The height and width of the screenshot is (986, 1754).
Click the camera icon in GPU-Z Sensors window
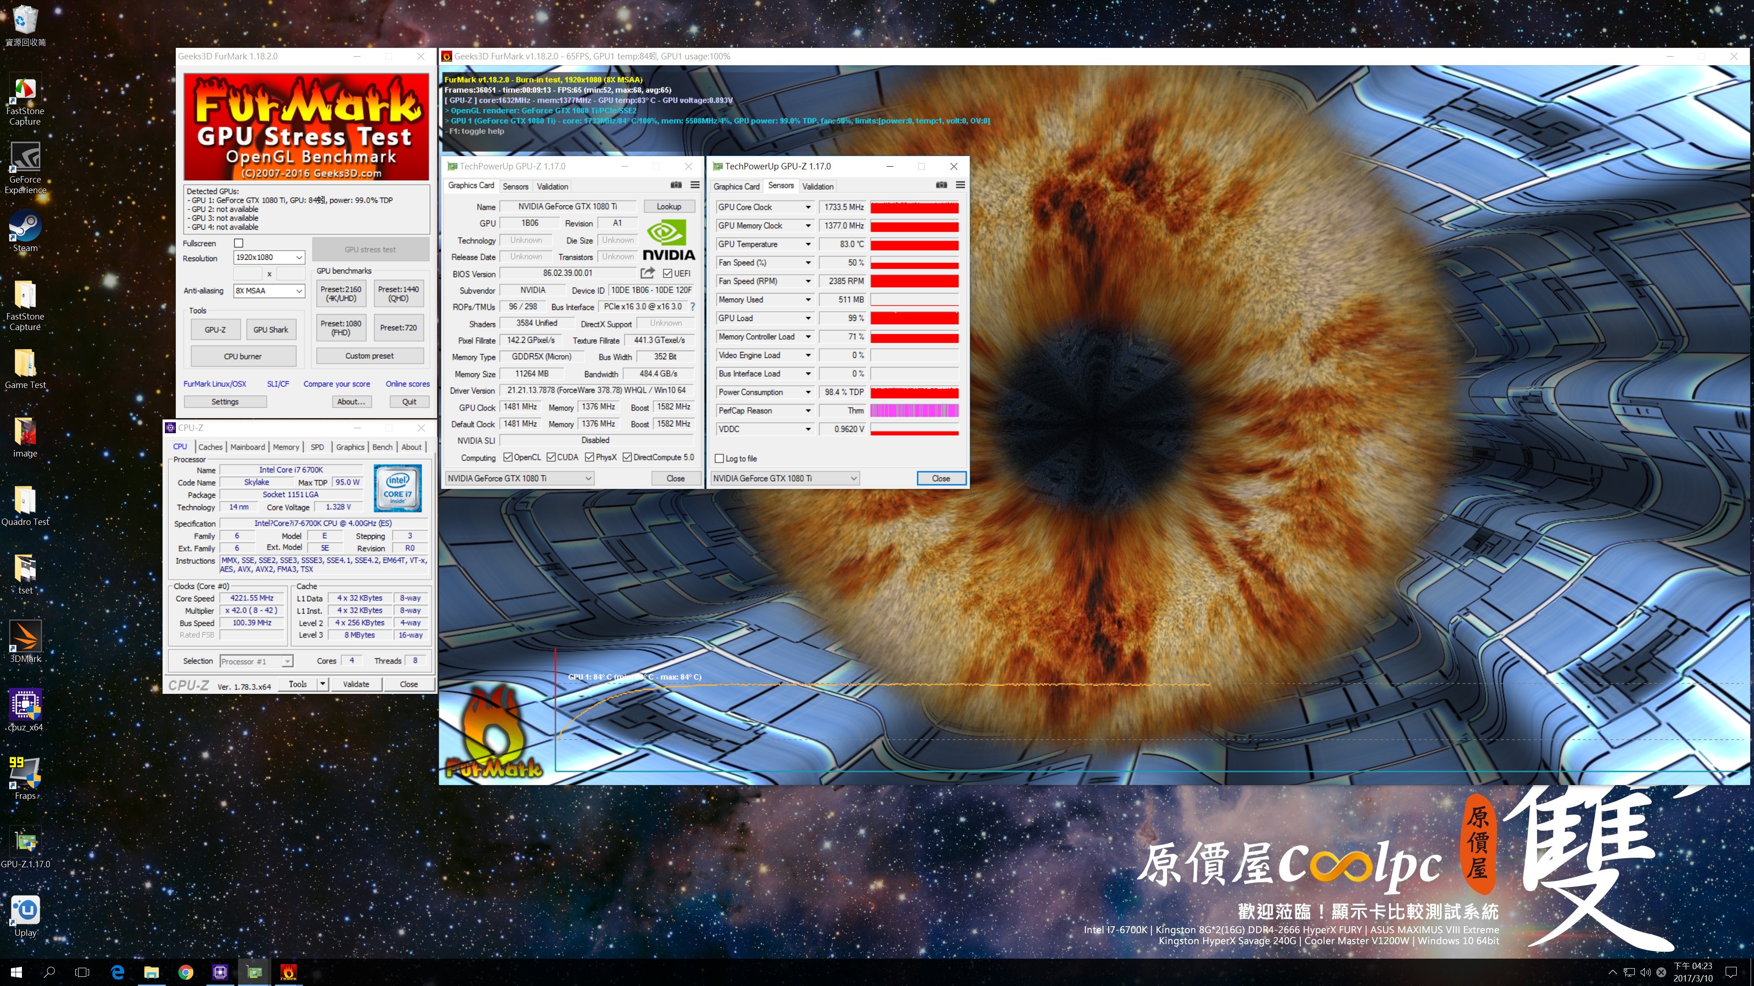941,185
